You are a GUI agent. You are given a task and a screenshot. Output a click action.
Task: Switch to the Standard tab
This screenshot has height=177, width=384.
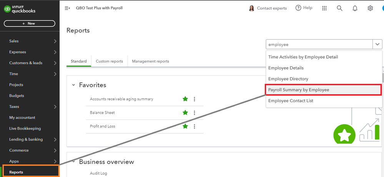click(79, 61)
